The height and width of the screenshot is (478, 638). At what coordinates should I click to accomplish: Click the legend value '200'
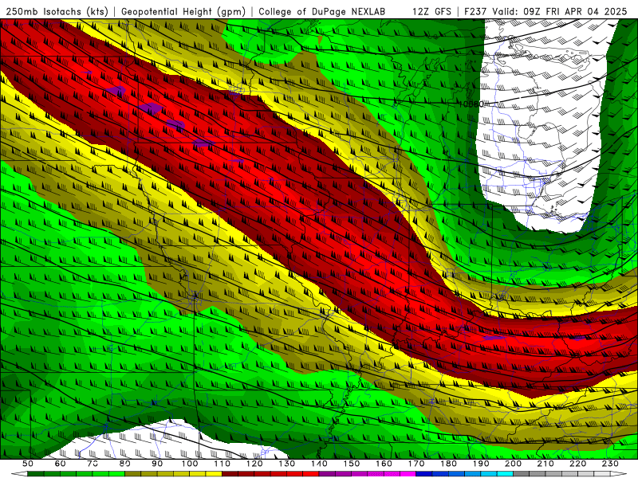tap(513, 464)
